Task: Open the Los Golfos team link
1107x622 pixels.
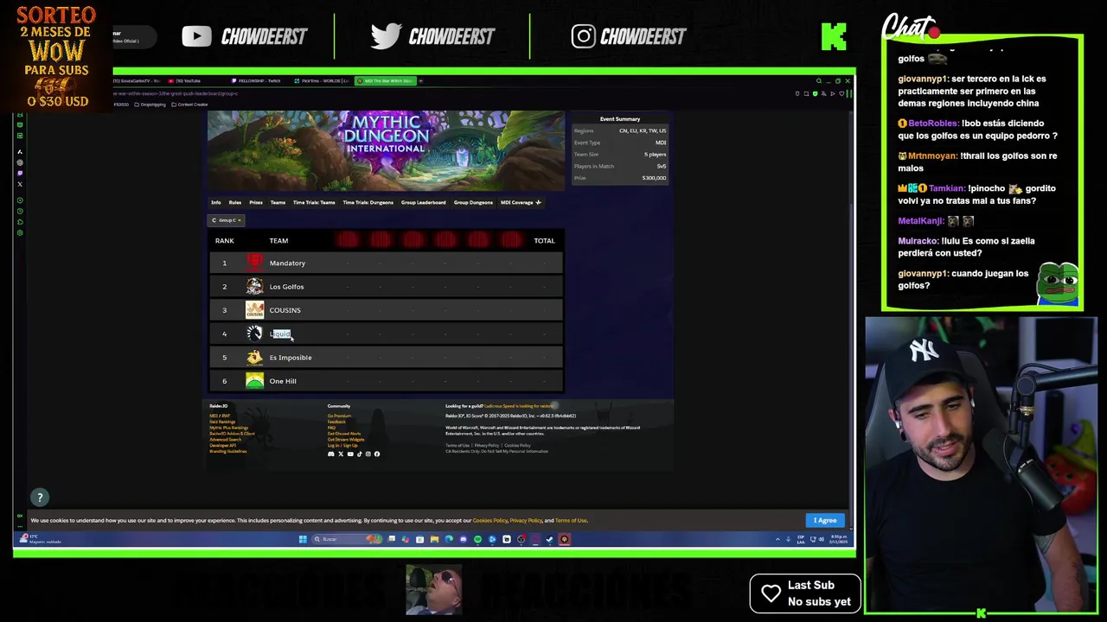Action: click(x=286, y=287)
